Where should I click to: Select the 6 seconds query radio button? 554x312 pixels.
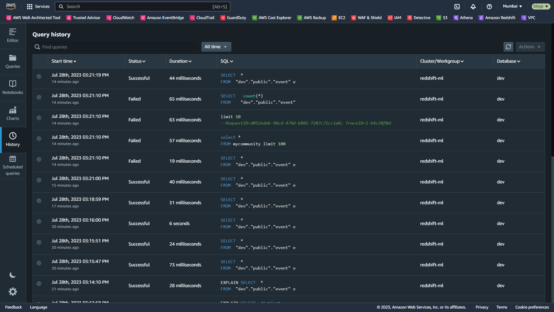click(39, 222)
